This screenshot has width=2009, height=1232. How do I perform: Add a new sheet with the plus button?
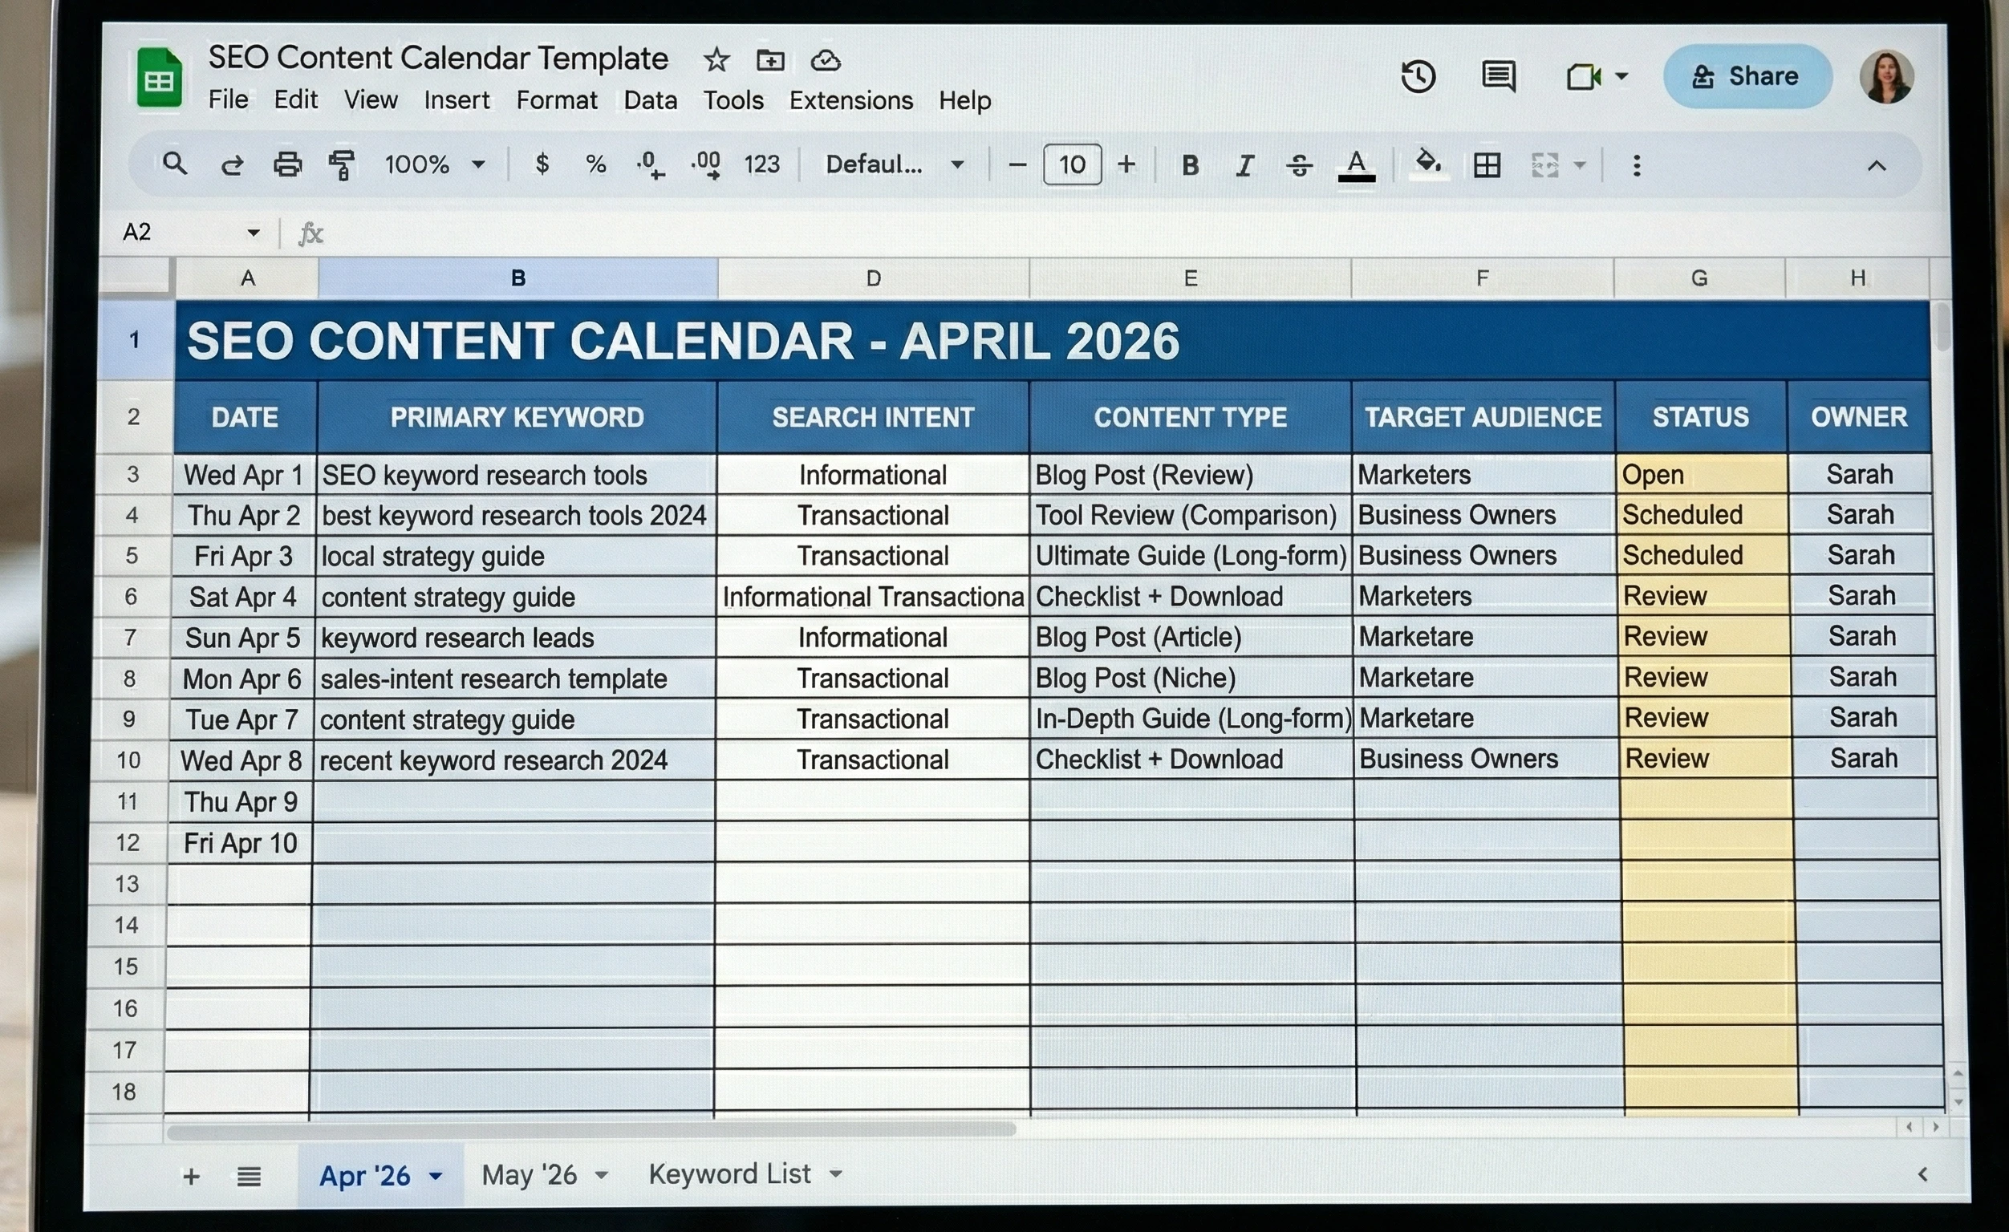click(191, 1176)
